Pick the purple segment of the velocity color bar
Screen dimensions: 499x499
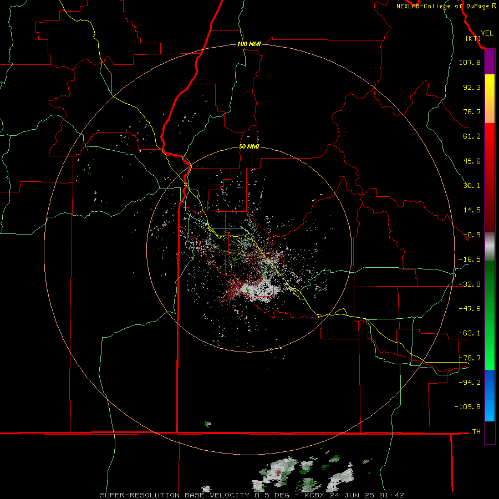pyautogui.click(x=490, y=62)
